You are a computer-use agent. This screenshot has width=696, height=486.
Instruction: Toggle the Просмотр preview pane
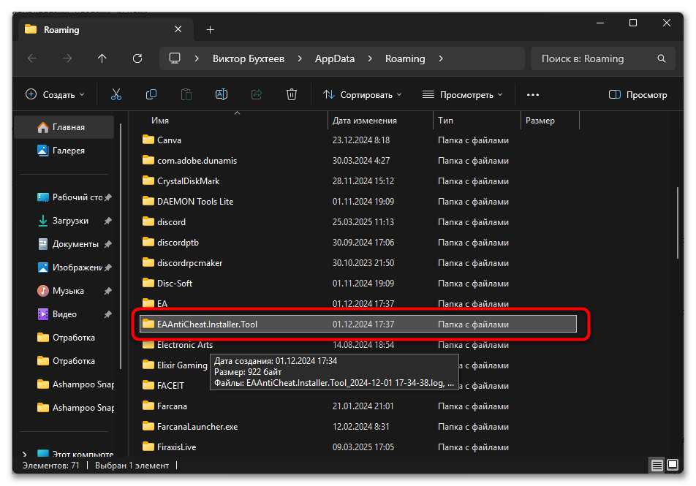coord(638,94)
